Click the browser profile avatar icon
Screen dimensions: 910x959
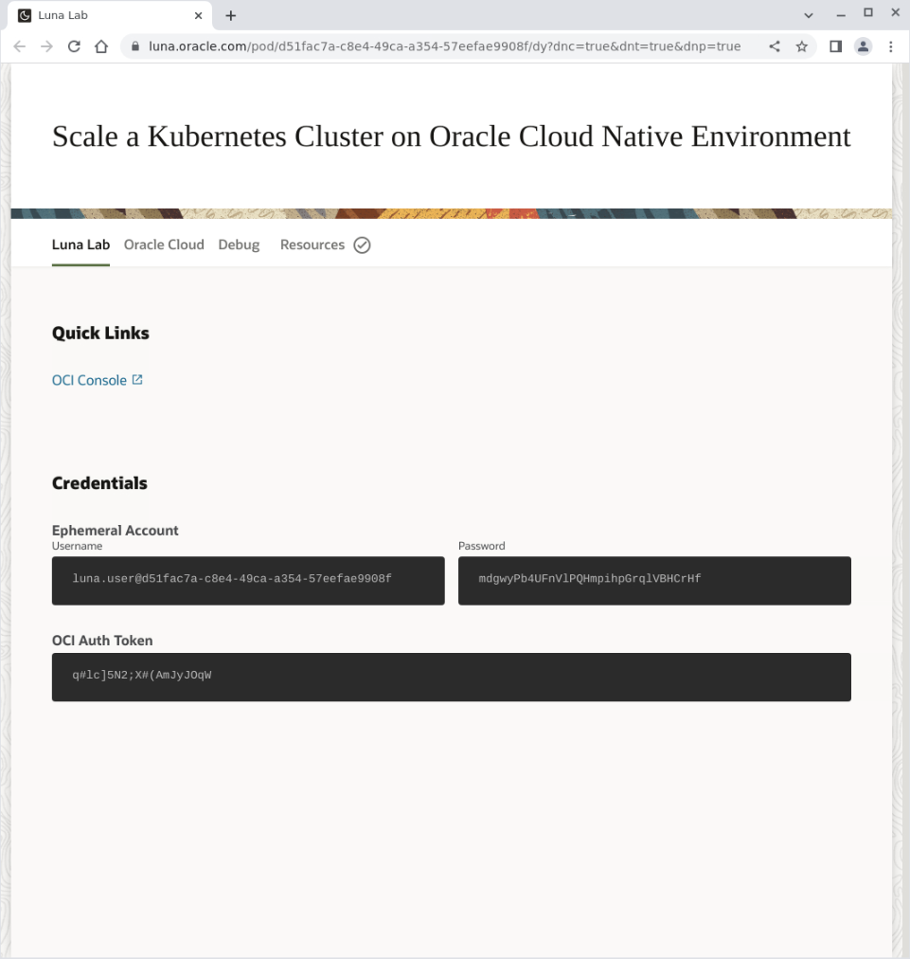coord(863,45)
